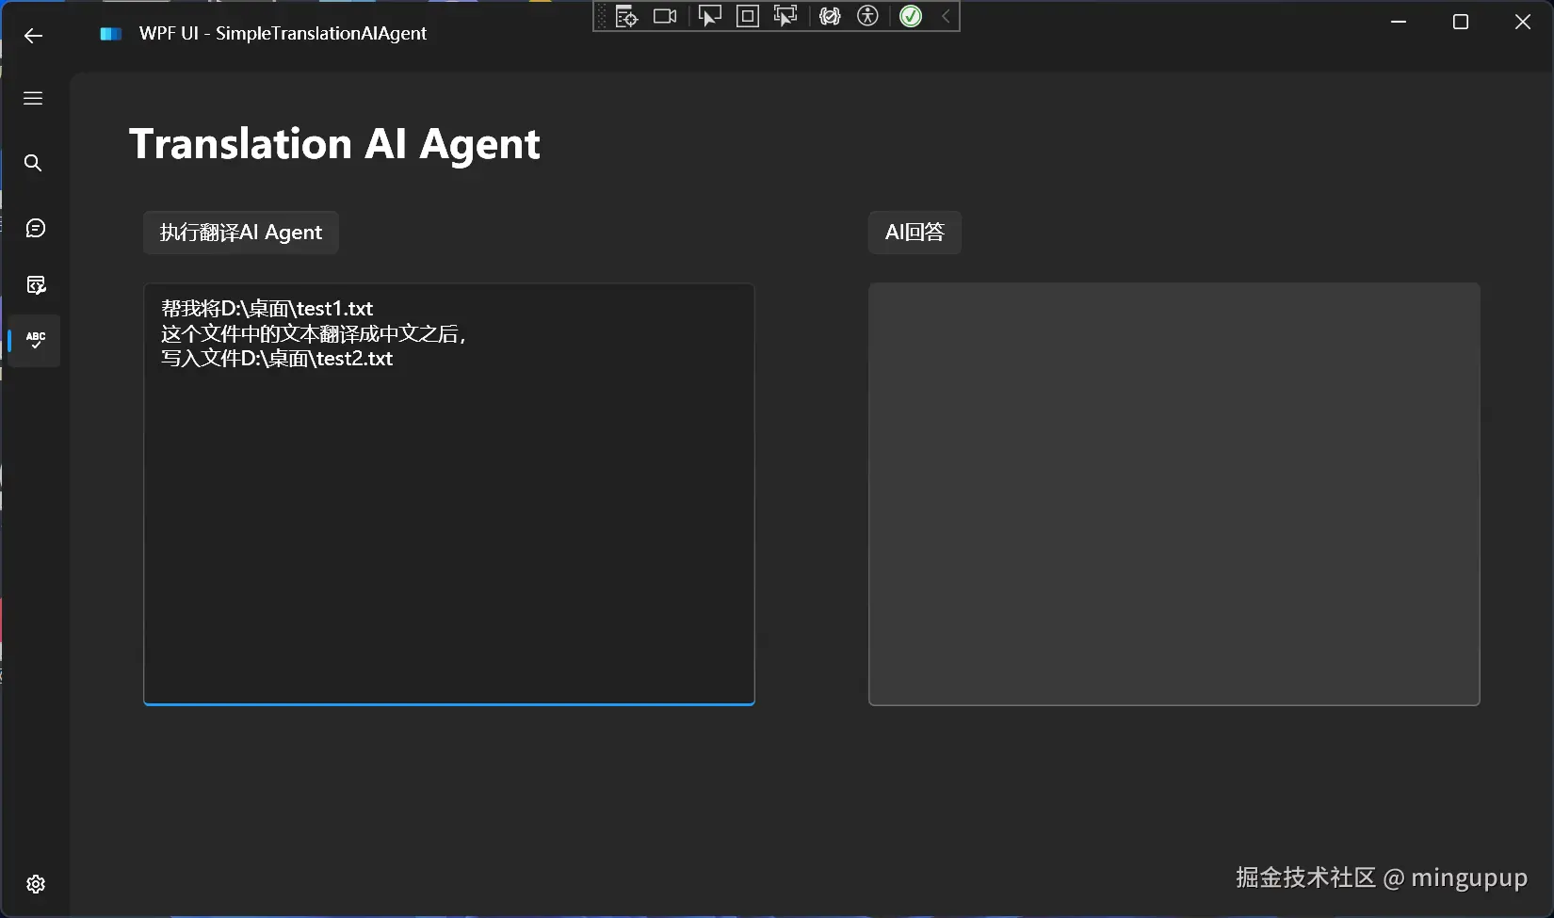Click the WPF UI - SimpleTranslationAIAgent window title

(x=283, y=34)
